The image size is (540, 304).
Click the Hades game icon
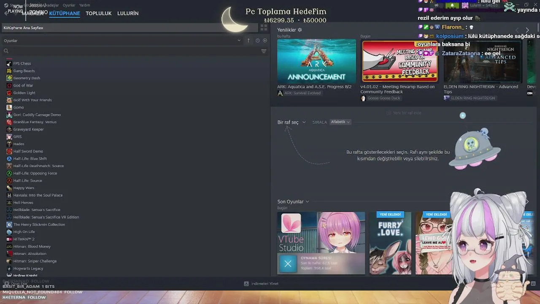pyautogui.click(x=9, y=144)
